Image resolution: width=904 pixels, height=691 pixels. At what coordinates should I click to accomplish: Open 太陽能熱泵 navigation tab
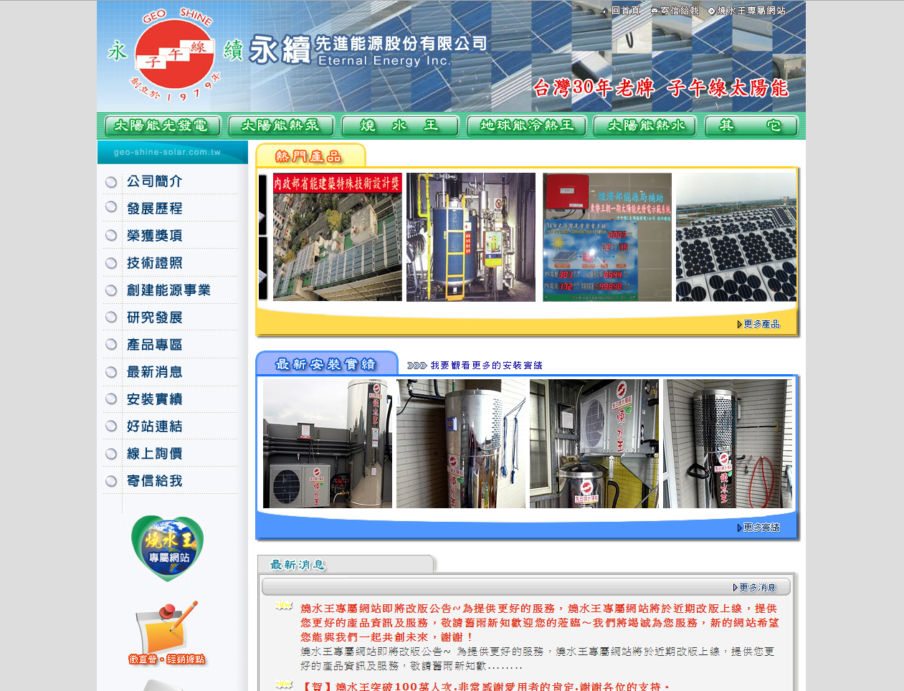[281, 126]
